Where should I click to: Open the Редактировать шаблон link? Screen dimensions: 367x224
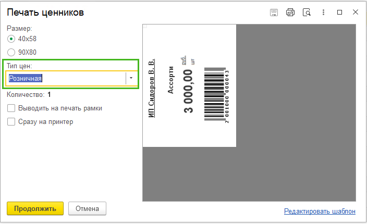[320, 211]
